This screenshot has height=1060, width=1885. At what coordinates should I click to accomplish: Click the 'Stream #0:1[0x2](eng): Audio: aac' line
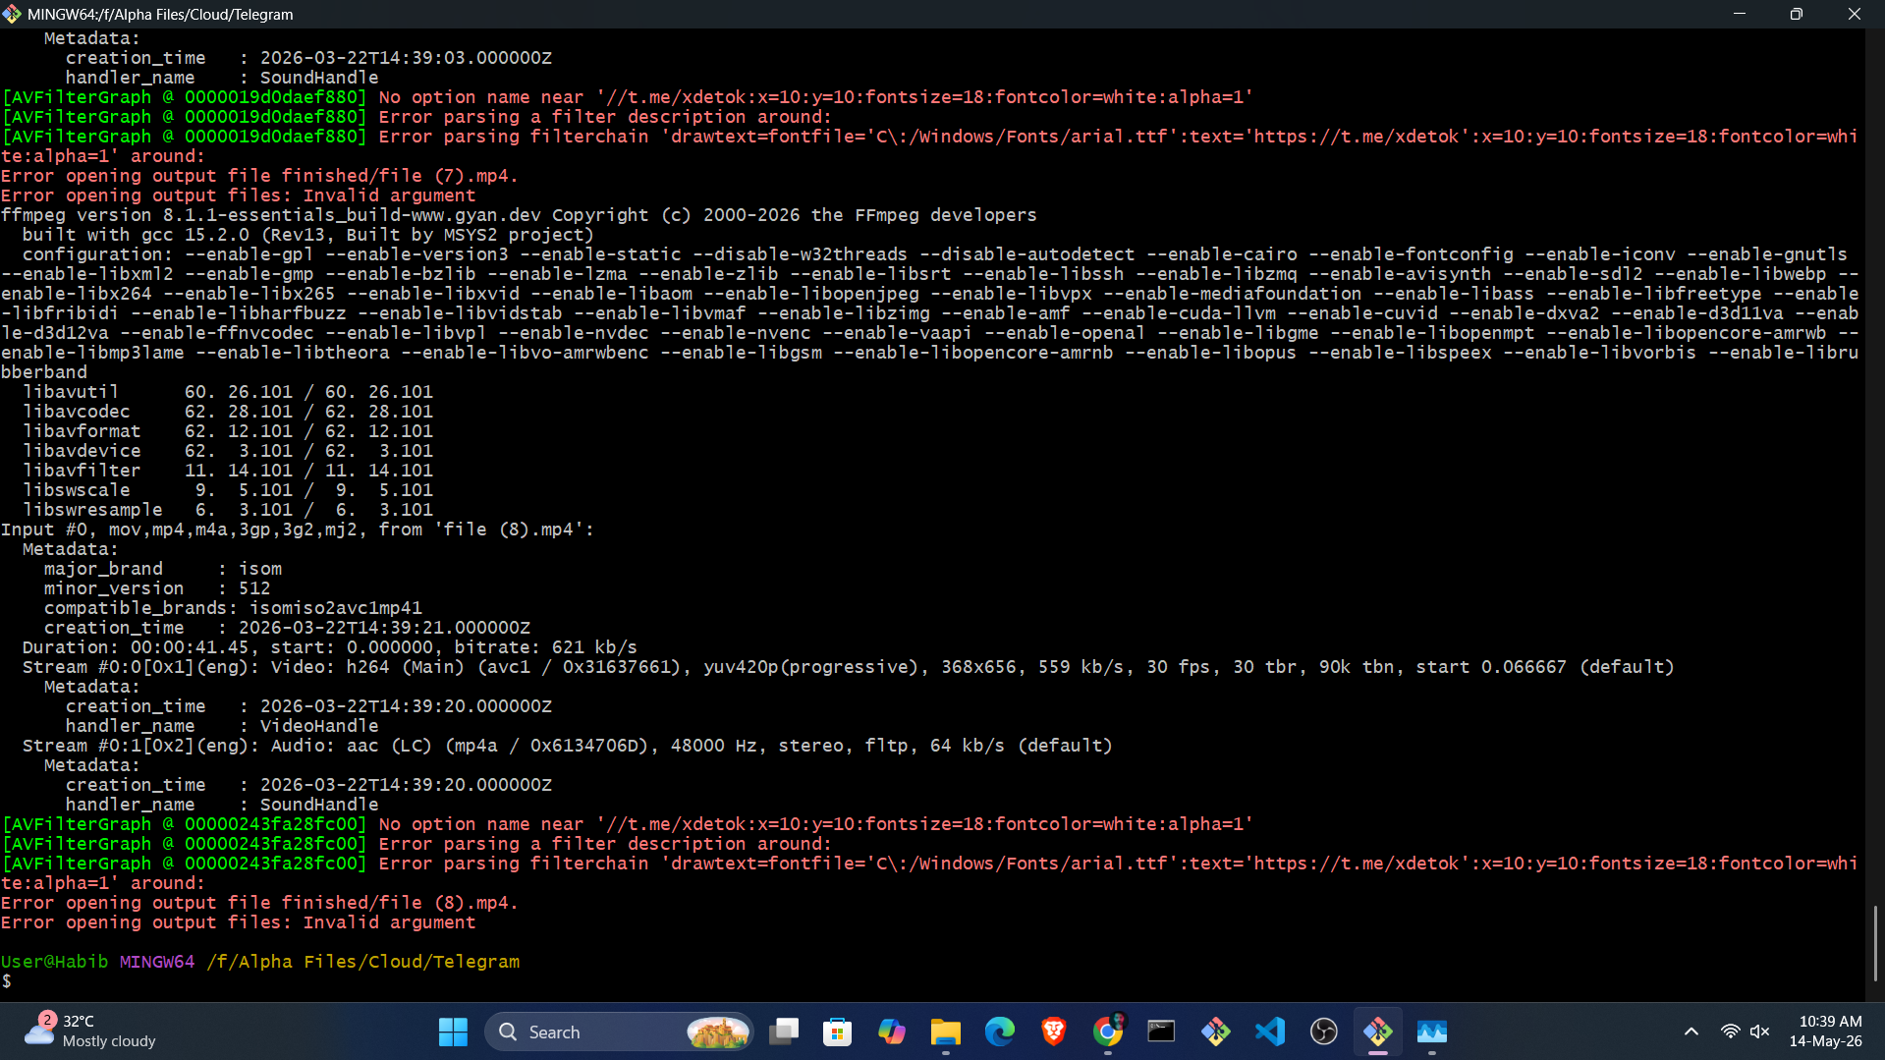point(568,746)
